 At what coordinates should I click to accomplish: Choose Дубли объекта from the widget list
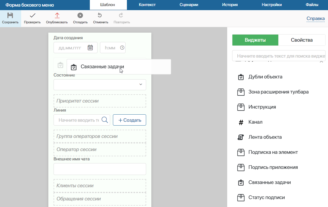pos(265,77)
